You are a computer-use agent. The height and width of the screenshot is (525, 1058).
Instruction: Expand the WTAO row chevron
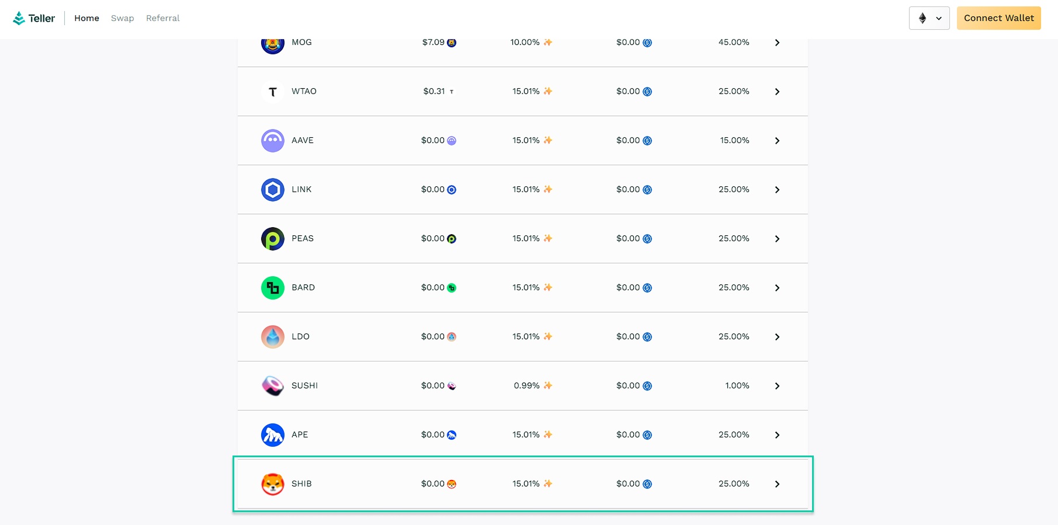coord(777,92)
